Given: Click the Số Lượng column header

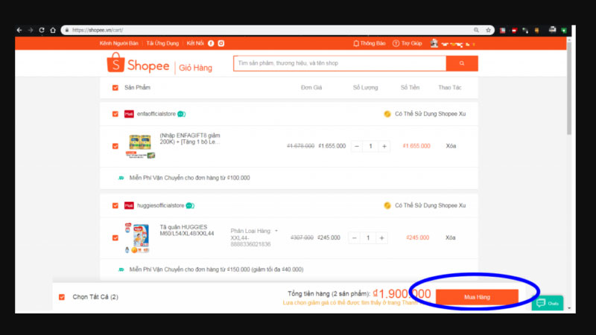Looking at the screenshot, I should pyautogui.click(x=365, y=87).
